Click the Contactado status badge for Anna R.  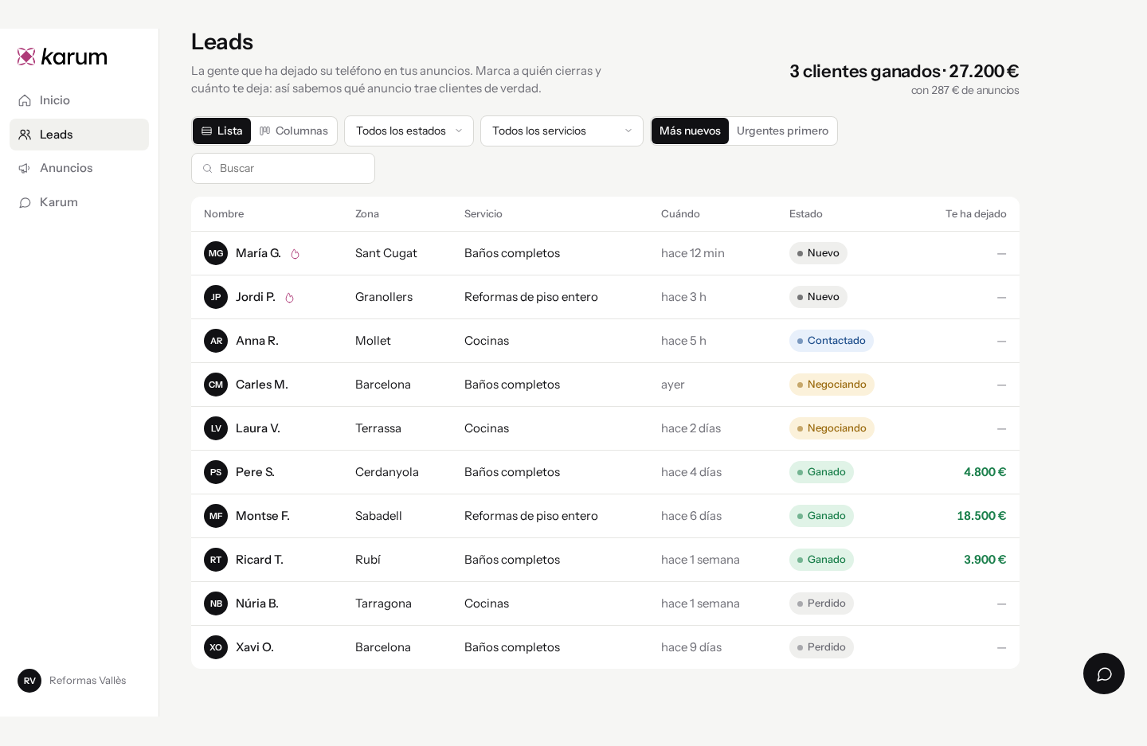[x=832, y=341]
